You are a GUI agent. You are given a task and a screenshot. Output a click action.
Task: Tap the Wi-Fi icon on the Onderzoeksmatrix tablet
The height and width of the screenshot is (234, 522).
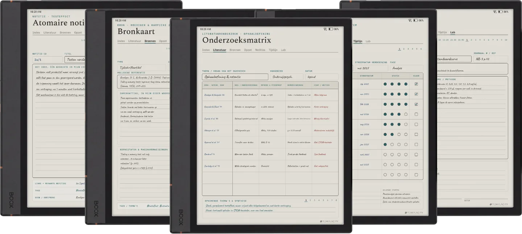326,29
